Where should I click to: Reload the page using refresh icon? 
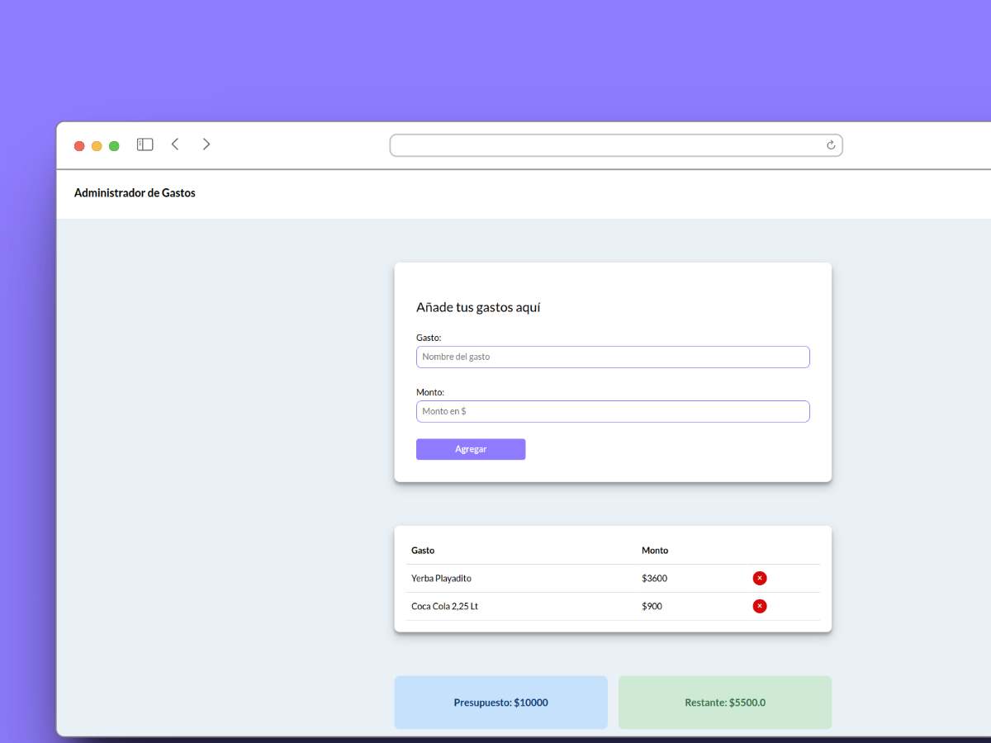[831, 145]
